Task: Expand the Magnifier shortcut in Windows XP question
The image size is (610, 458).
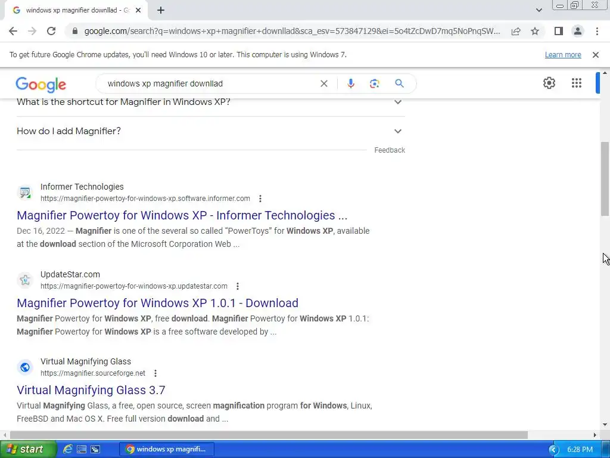Action: coord(211,102)
